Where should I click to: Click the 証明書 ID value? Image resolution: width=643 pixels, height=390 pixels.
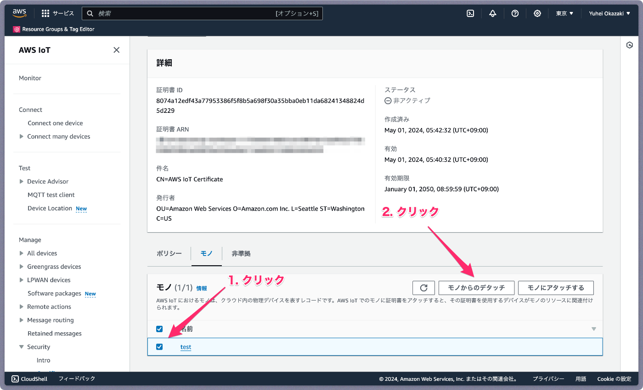260,106
